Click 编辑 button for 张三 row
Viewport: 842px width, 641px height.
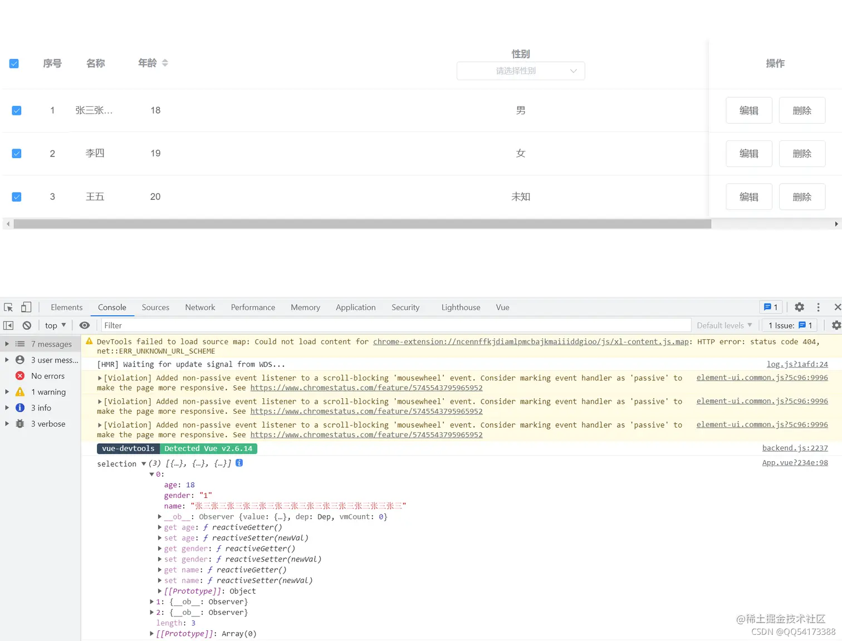tap(749, 110)
